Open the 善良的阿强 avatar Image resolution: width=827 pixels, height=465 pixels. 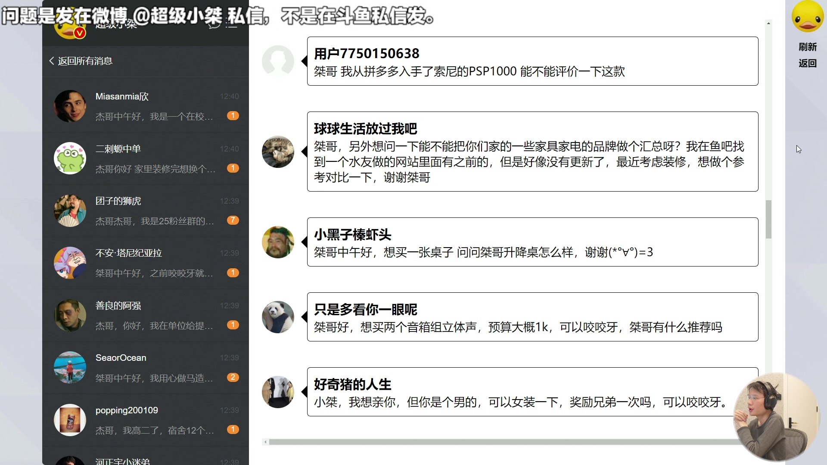click(x=70, y=315)
